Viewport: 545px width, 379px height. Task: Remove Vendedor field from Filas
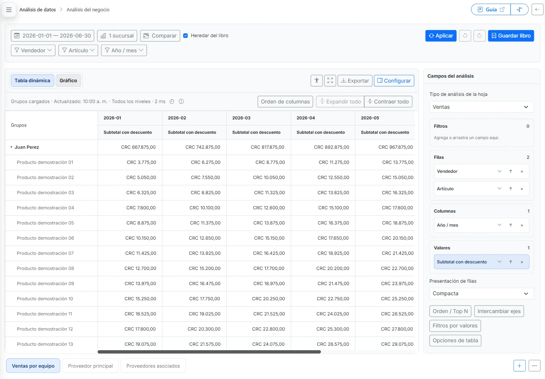pos(522,172)
